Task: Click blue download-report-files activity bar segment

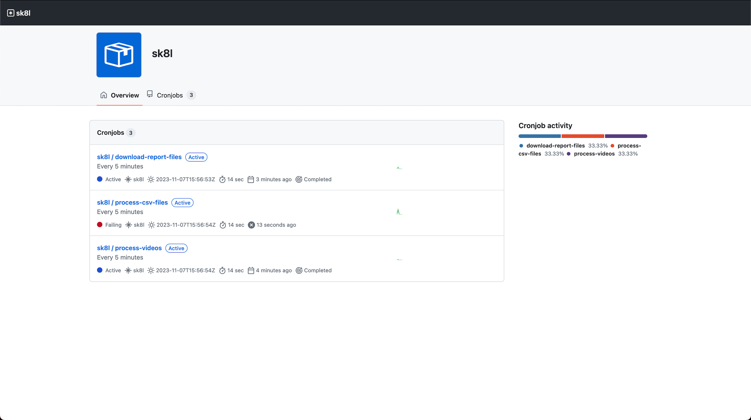Action: 539,136
